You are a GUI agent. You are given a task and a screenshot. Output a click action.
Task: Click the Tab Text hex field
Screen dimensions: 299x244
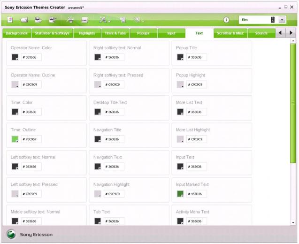pos(114,221)
